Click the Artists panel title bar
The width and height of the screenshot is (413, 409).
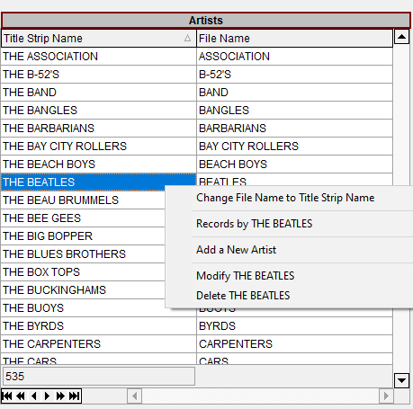click(206, 21)
